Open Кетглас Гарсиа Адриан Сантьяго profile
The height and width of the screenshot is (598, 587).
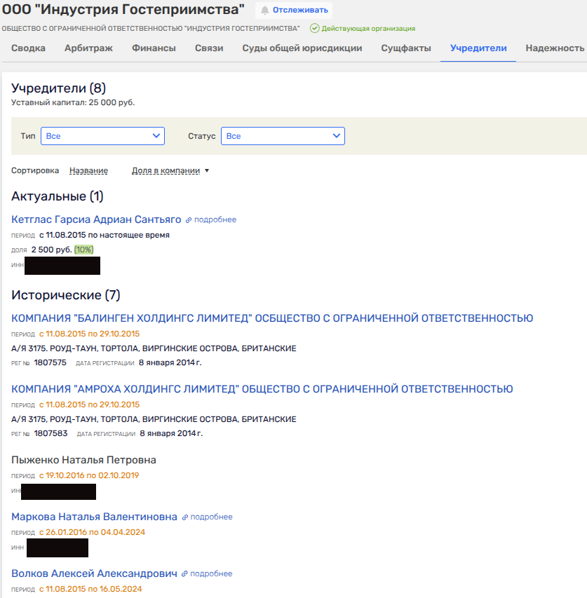click(96, 220)
